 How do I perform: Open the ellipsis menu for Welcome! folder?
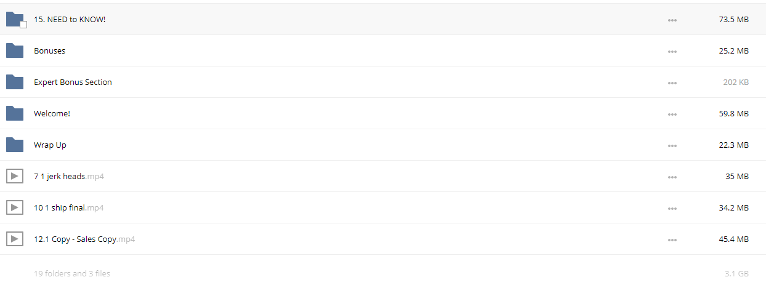[672, 114]
